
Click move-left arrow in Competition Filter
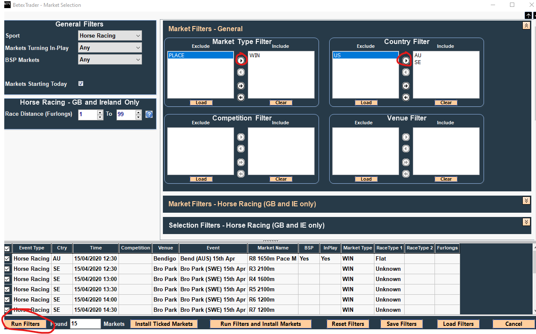click(241, 149)
